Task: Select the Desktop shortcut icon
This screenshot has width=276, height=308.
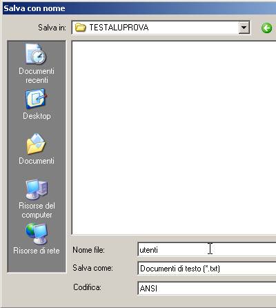Action: point(36,99)
